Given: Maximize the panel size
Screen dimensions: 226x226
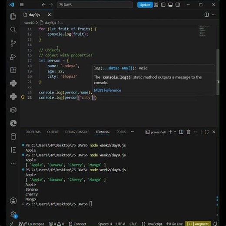Looking at the screenshot, I should 206,132.
